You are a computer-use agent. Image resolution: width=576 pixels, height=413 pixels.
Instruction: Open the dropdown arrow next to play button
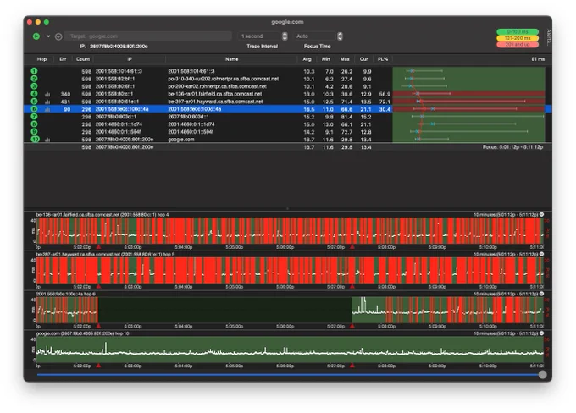coord(48,36)
